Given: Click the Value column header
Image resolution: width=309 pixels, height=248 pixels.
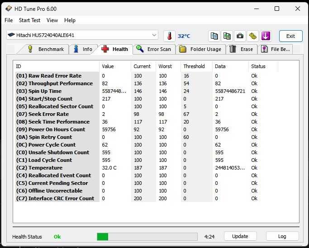Looking at the screenshot, I should (x=115, y=66).
